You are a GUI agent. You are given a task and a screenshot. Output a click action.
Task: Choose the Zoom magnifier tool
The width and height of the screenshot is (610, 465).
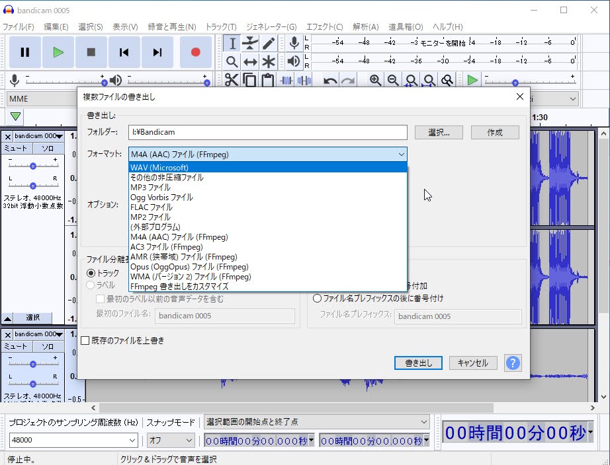pyautogui.click(x=232, y=62)
